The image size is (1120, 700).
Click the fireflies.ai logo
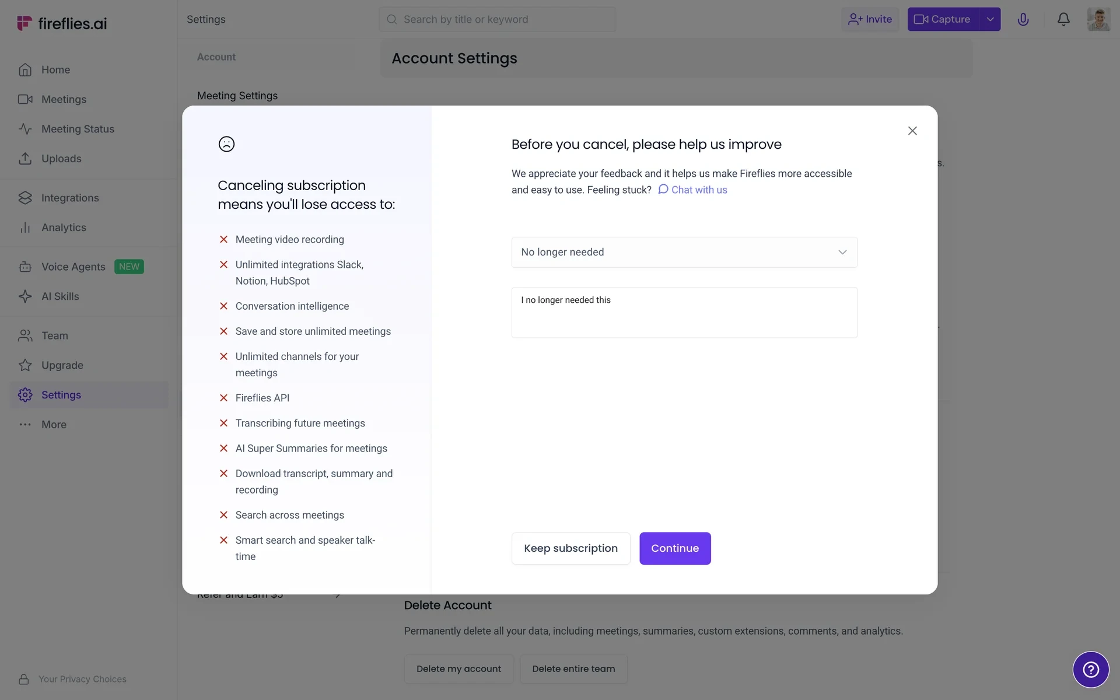click(62, 23)
